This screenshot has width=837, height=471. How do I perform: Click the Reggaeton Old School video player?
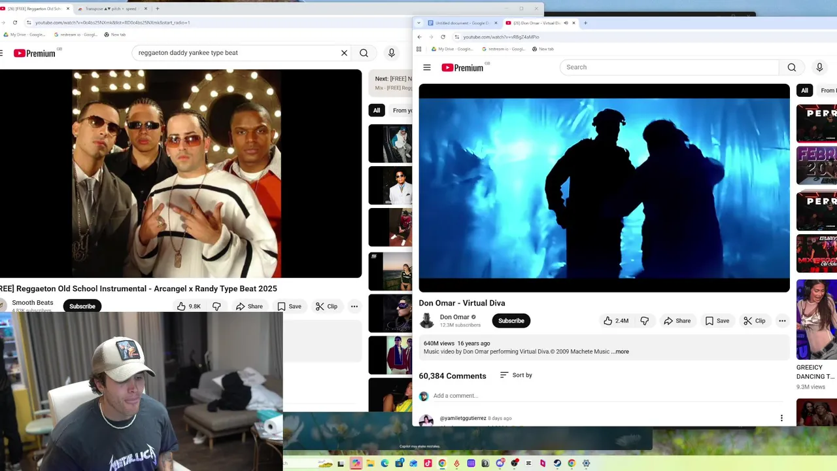coord(180,174)
